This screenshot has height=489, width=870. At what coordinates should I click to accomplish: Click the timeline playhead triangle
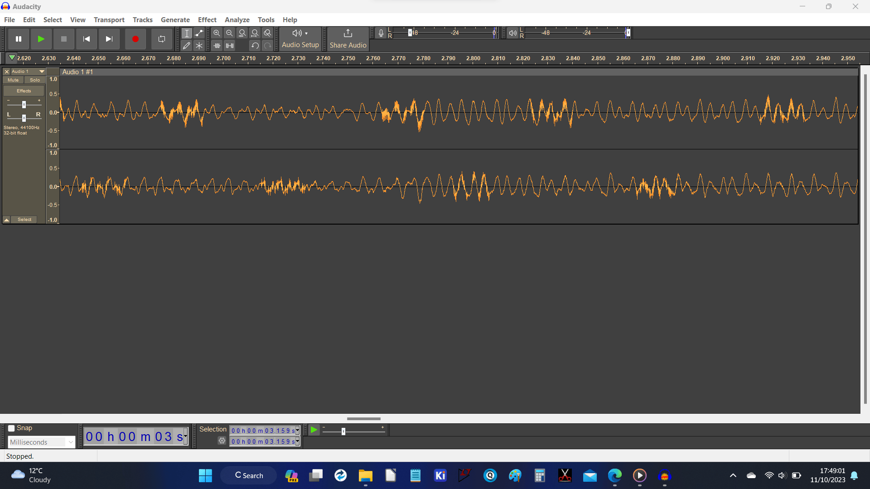pos(12,58)
